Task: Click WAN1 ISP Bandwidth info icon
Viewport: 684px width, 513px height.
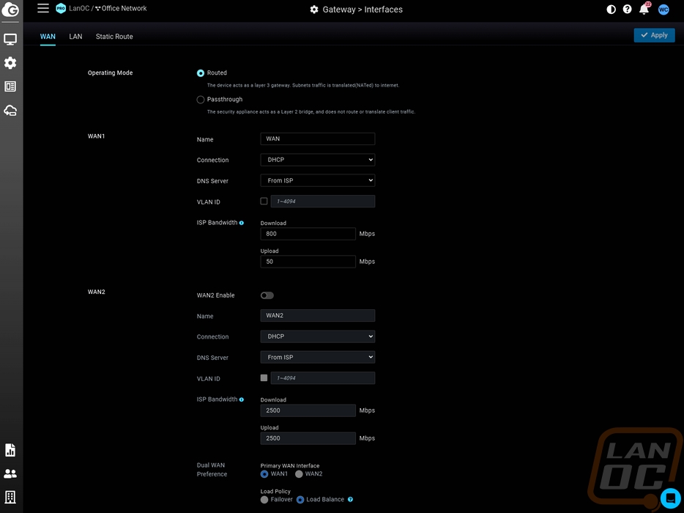Action: coord(242,223)
